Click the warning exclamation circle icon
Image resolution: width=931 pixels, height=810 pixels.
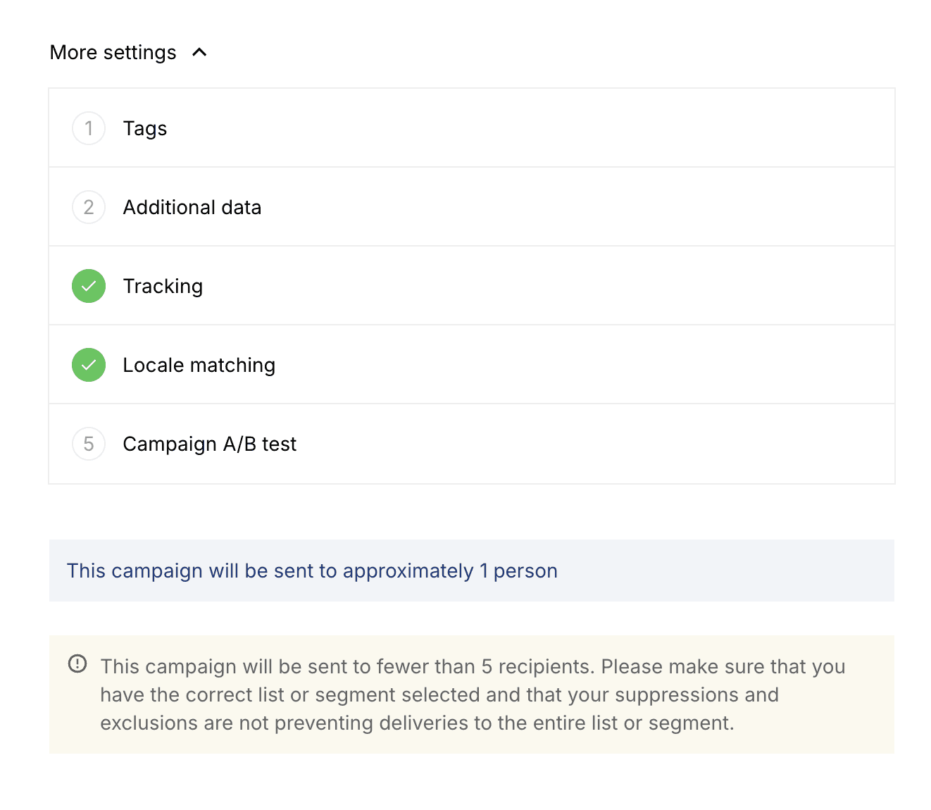[x=77, y=663]
